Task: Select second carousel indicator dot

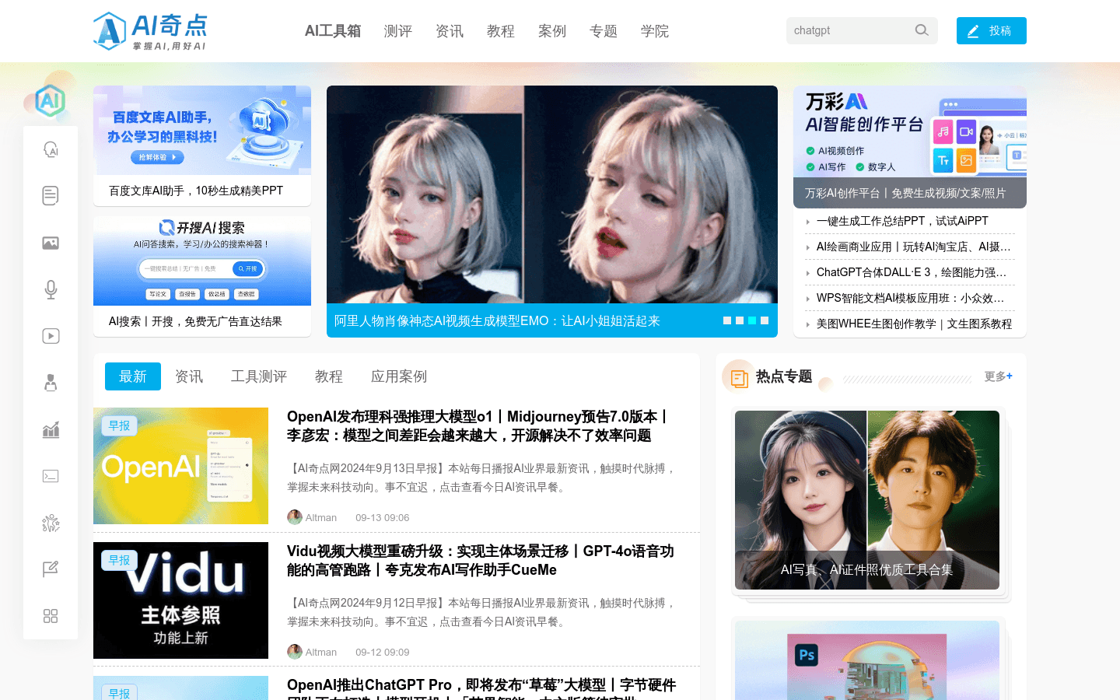Action: (x=740, y=320)
